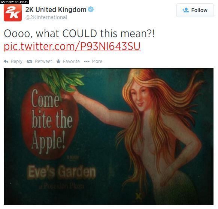This screenshot has width=218, height=209.
Task: Click the 'Come bite the Apple!' red apple
Action: (50, 121)
